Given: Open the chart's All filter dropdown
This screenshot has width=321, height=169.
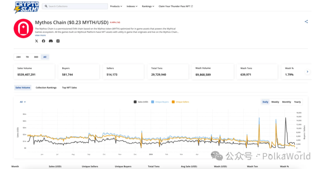Looking at the screenshot, I should pyautogui.click(x=23, y=102).
